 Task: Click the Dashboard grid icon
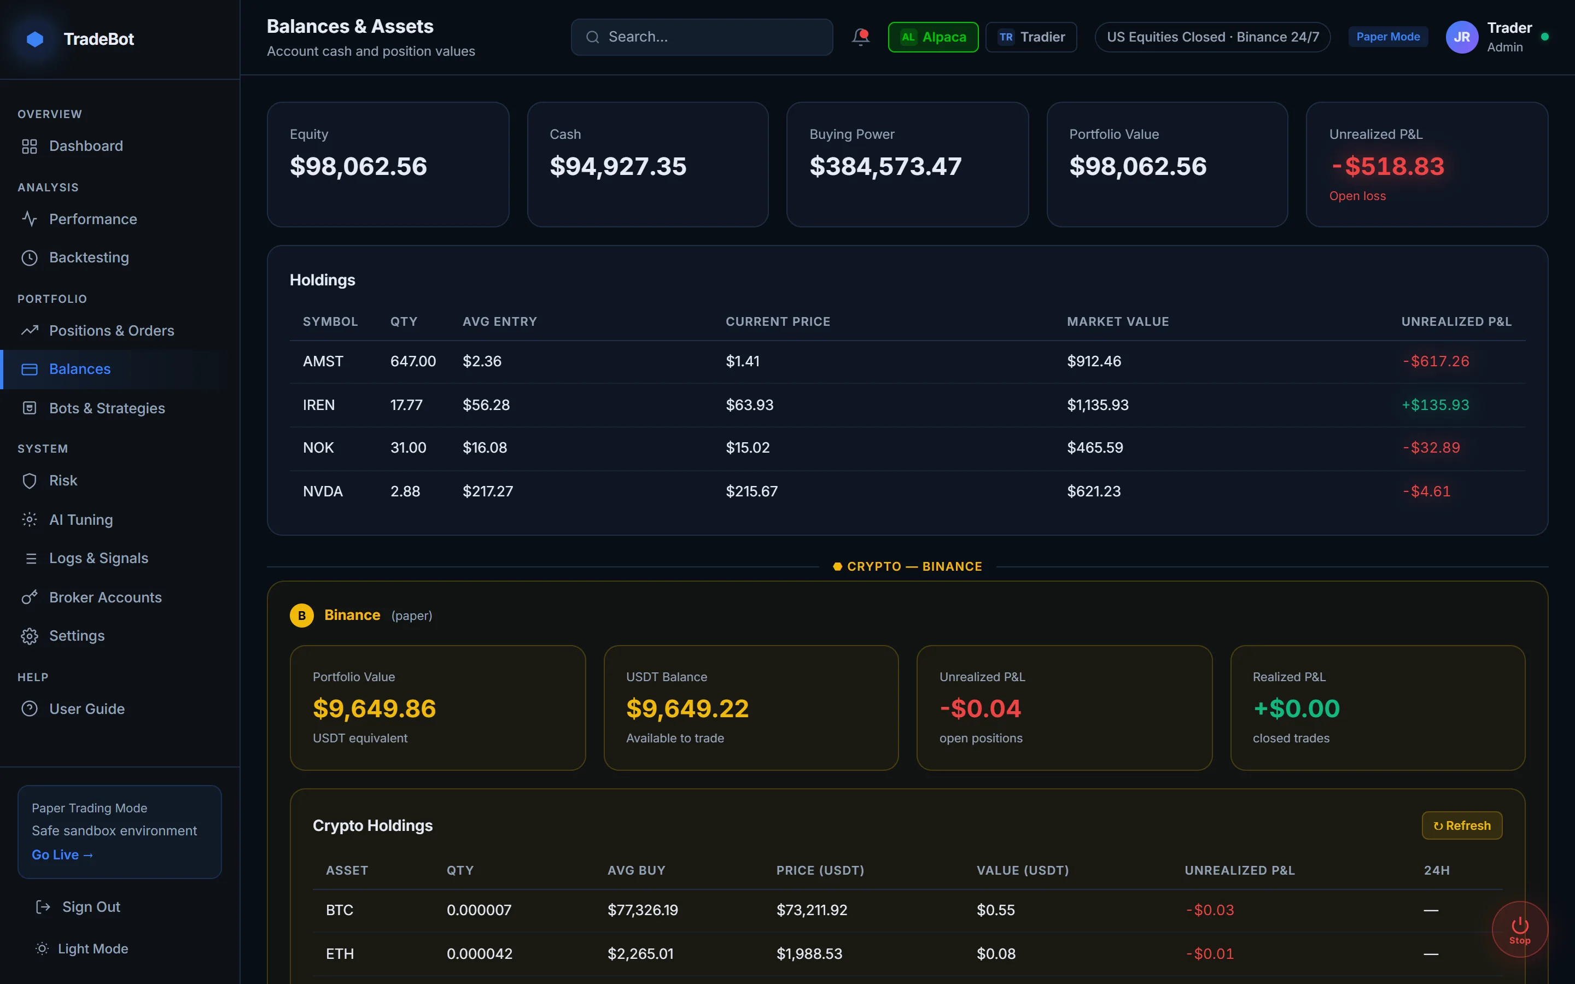[x=30, y=147]
